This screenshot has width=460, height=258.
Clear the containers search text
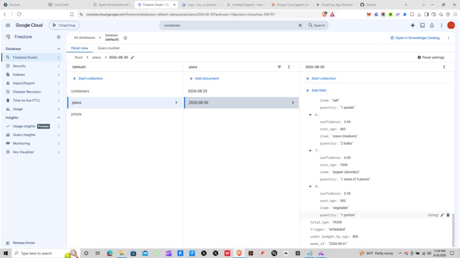pyautogui.click(x=300, y=26)
